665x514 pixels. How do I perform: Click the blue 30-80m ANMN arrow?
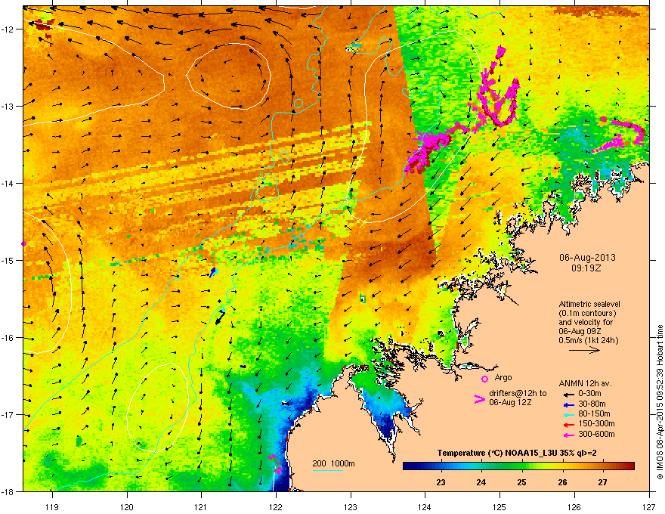[568, 404]
